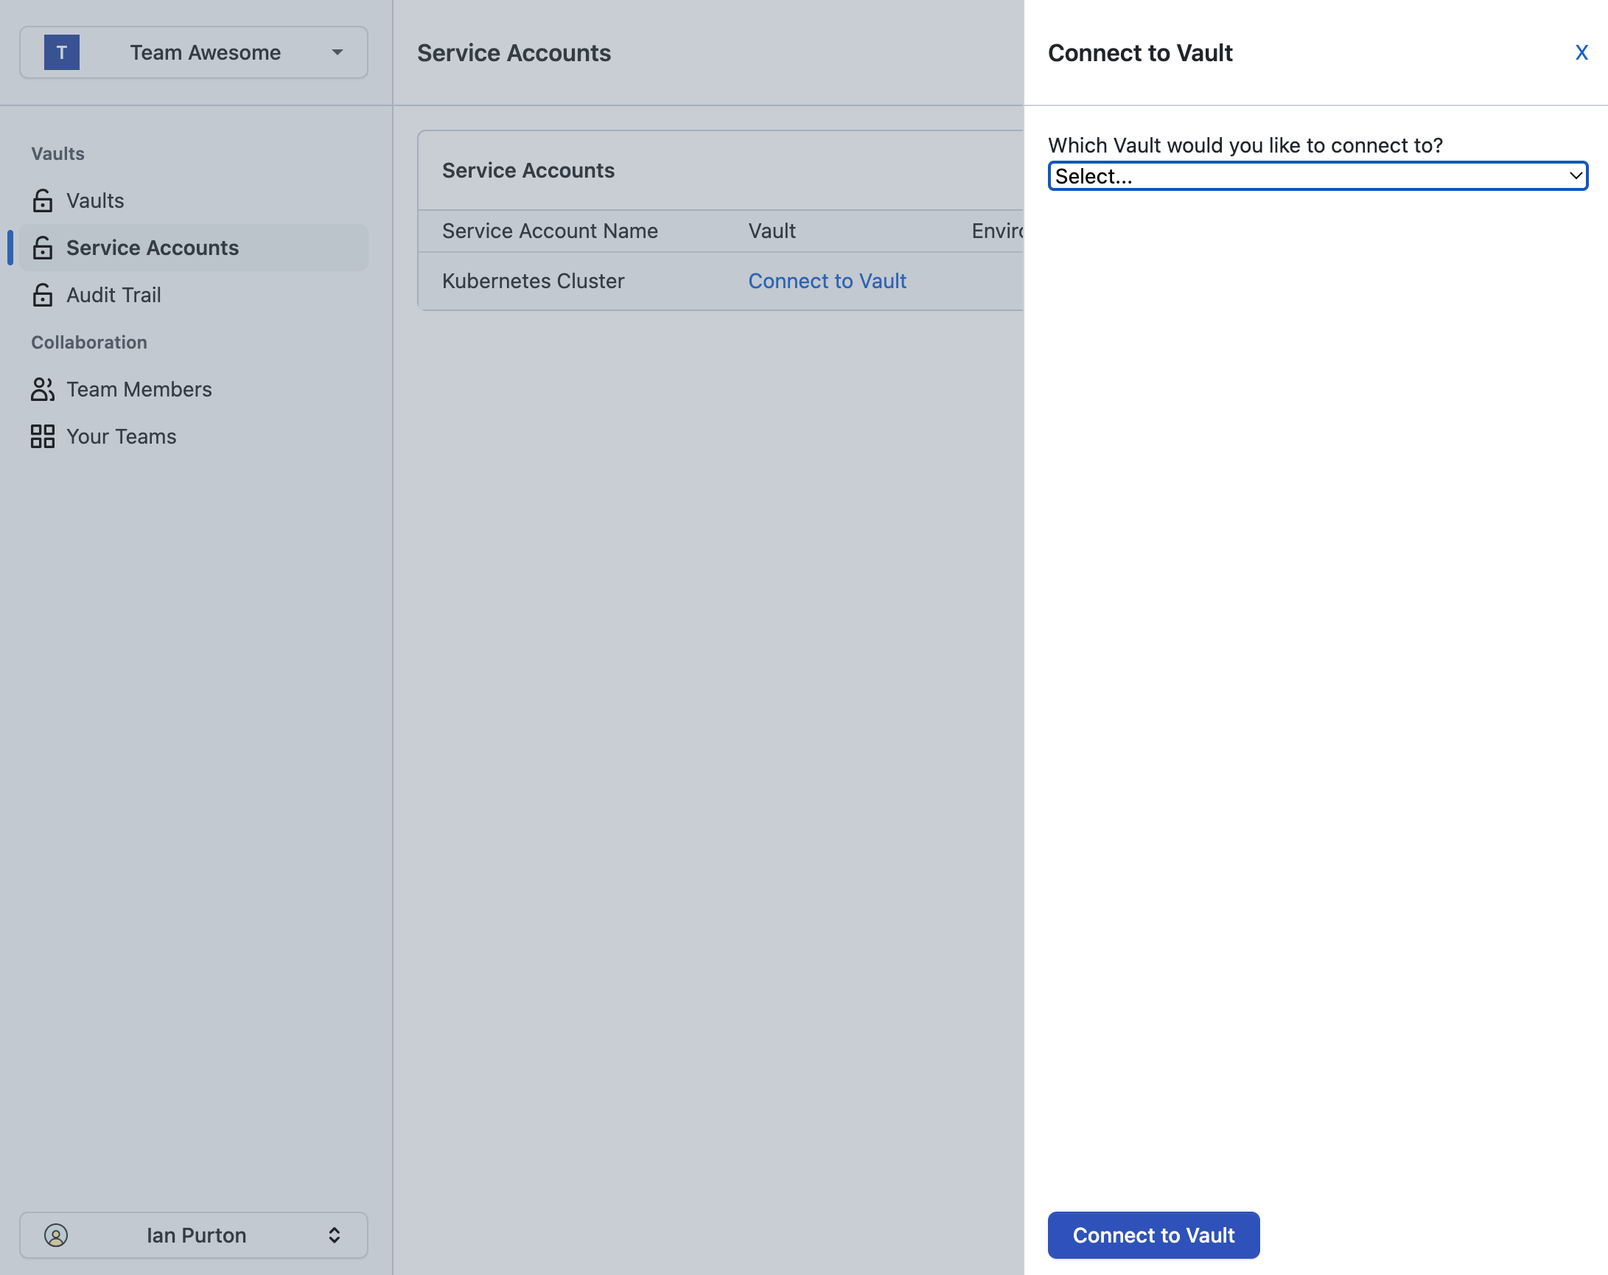Open the Your Teams page
The width and height of the screenshot is (1608, 1275).
pyautogui.click(x=121, y=436)
